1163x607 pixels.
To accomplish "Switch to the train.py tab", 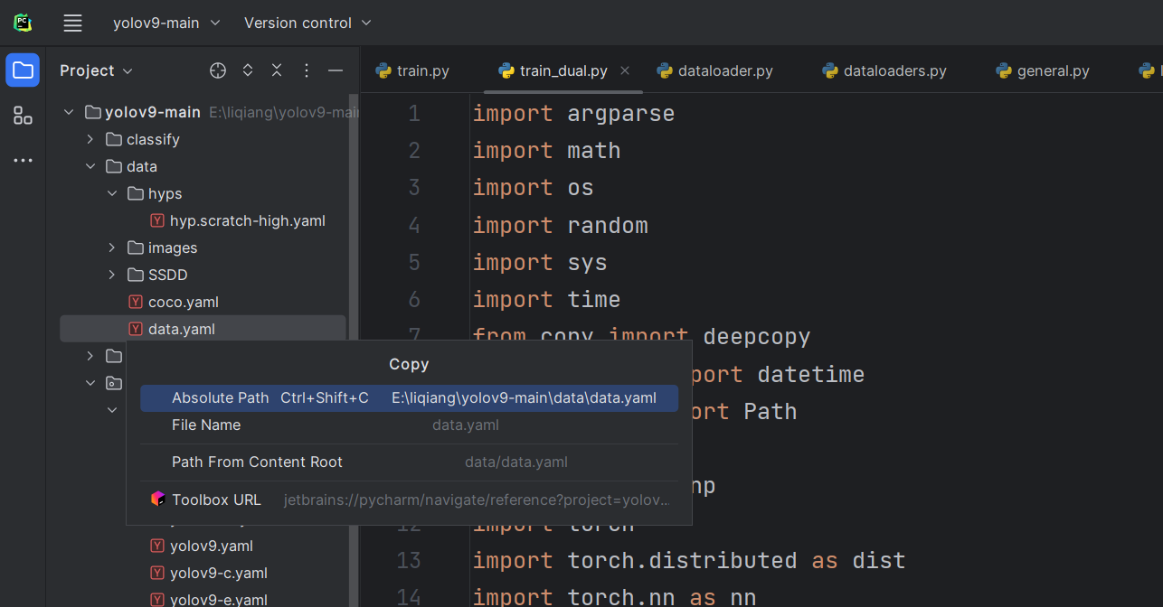I will (412, 70).
